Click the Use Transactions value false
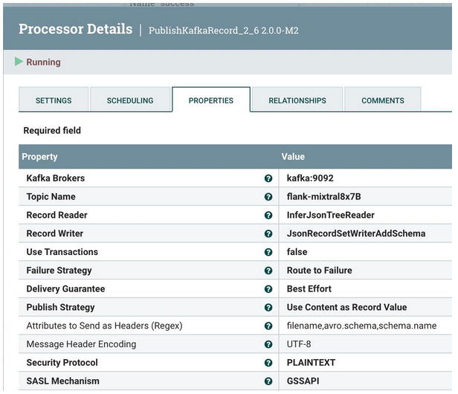Image resolution: width=458 pixels, height=394 pixels. 297,252
